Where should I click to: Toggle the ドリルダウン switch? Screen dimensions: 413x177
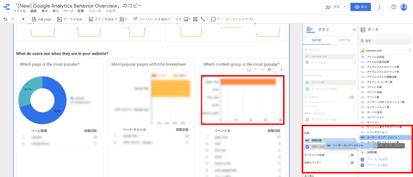tap(351, 97)
